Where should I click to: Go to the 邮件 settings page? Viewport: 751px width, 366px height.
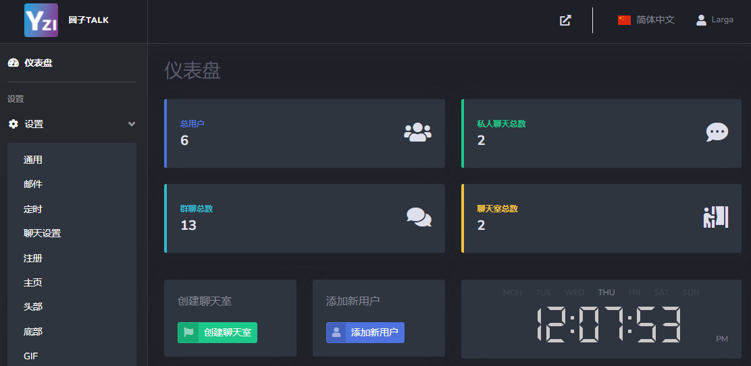[x=33, y=184]
